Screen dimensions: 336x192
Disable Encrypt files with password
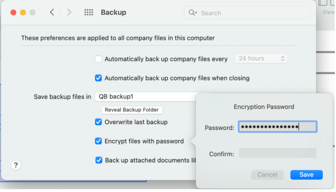point(98,141)
